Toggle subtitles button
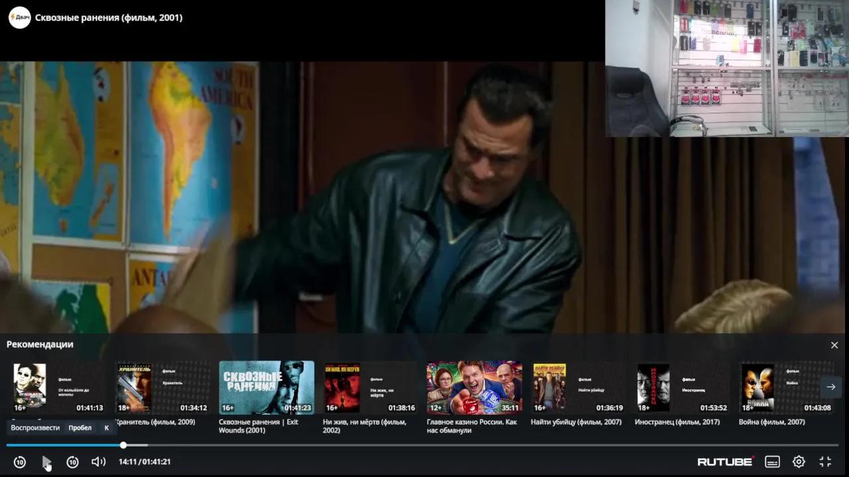Screen dimensions: 849x477 click(772, 462)
